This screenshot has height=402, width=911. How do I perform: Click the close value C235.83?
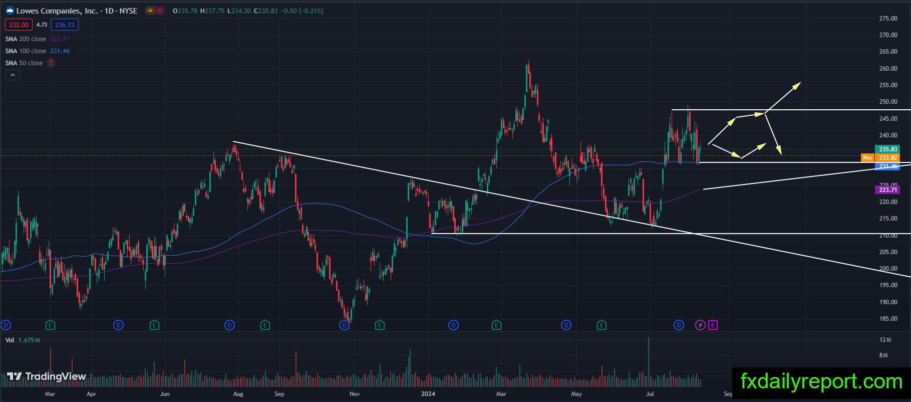[265, 11]
